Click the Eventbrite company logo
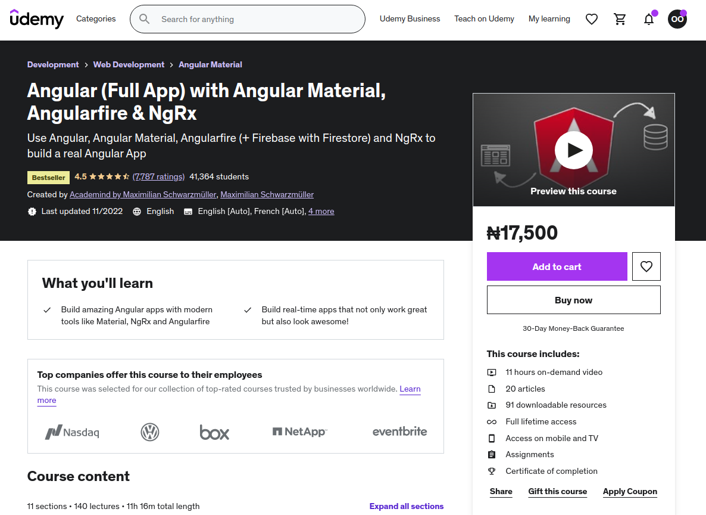Viewport: 706px width, 515px height. (x=400, y=432)
